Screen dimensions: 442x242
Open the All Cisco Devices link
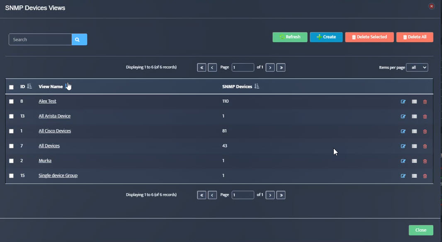(55, 131)
